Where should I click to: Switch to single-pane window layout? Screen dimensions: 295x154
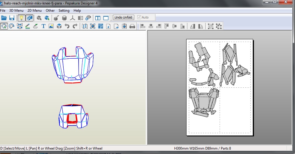106,18
